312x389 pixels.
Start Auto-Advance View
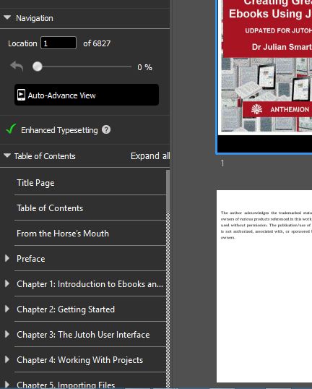coord(87,95)
